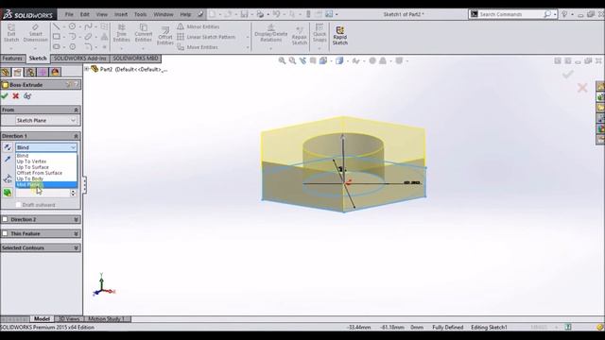
Task: Open the Tools menu
Action: (140, 14)
